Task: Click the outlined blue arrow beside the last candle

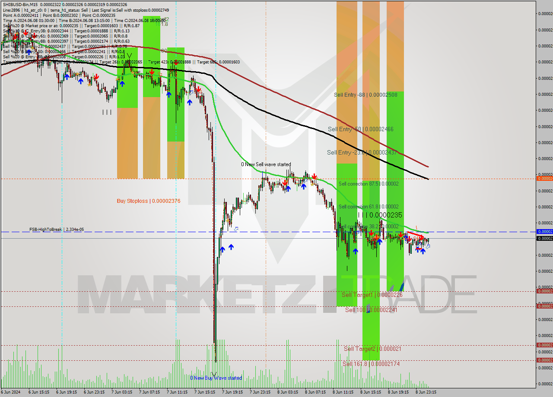Action: click(428, 247)
